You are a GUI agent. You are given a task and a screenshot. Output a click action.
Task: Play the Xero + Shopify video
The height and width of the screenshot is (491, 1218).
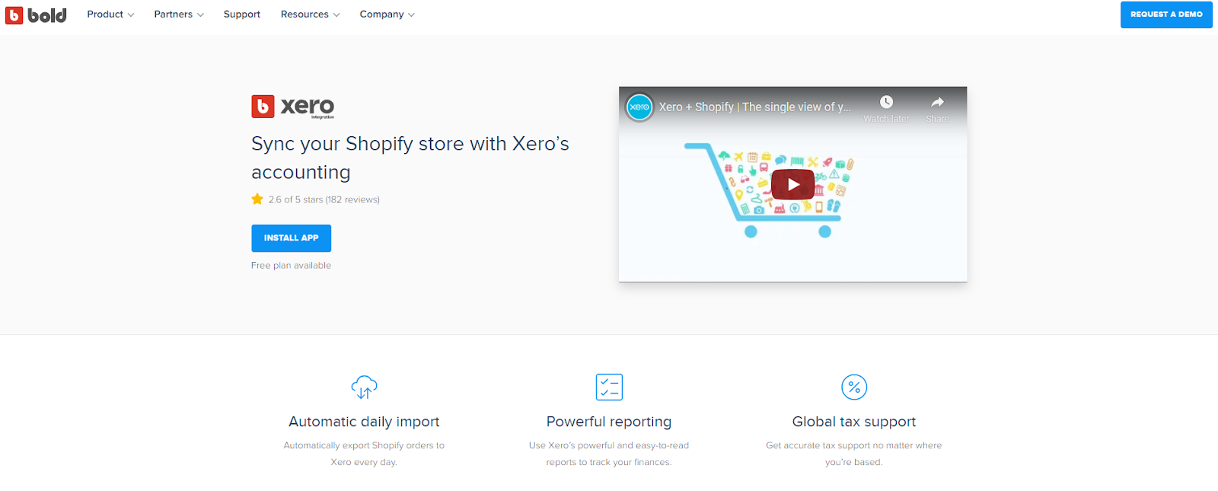(x=792, y=184)
